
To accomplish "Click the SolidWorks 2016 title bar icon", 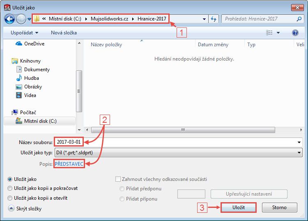I will pos(7,7).
